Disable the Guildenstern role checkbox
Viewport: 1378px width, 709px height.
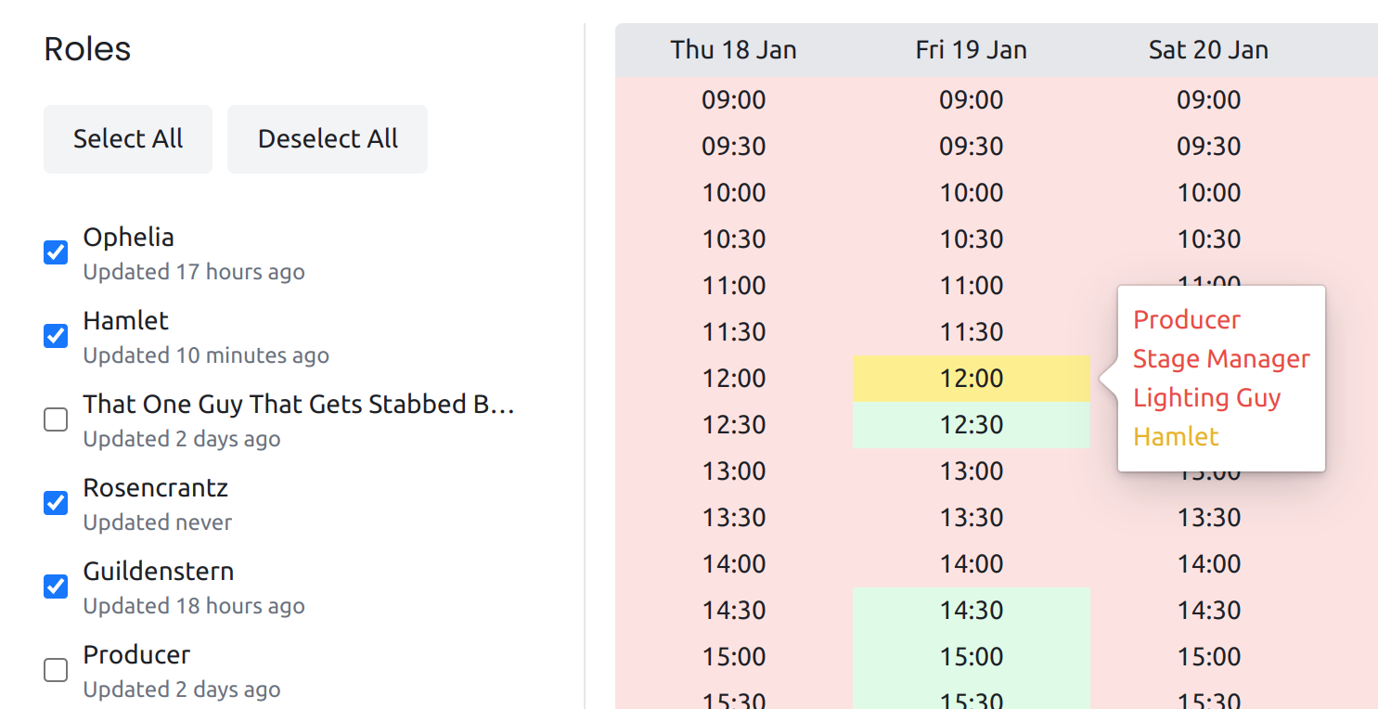[56, 587]
